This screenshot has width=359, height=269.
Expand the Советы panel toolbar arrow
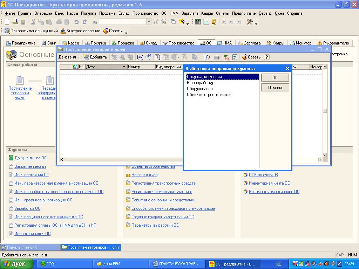126,33
